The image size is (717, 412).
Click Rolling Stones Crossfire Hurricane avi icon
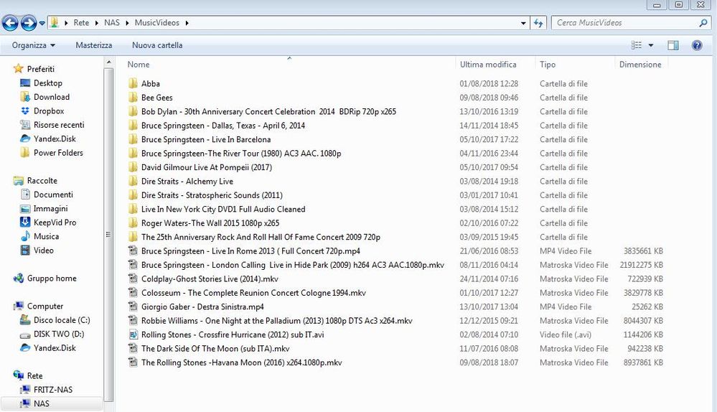coord(133,334)
